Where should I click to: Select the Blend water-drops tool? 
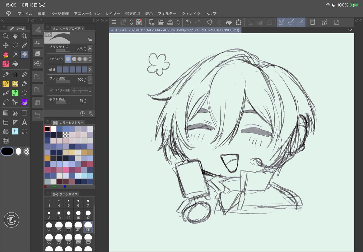tap(5, 131)
